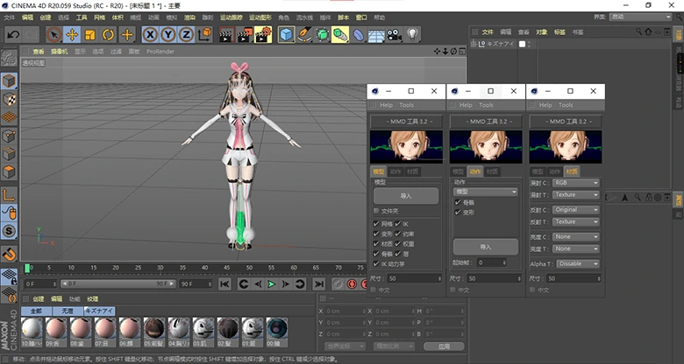Click Render to Picture Viewer icon
684x364 pixels.
coord(245,34)
